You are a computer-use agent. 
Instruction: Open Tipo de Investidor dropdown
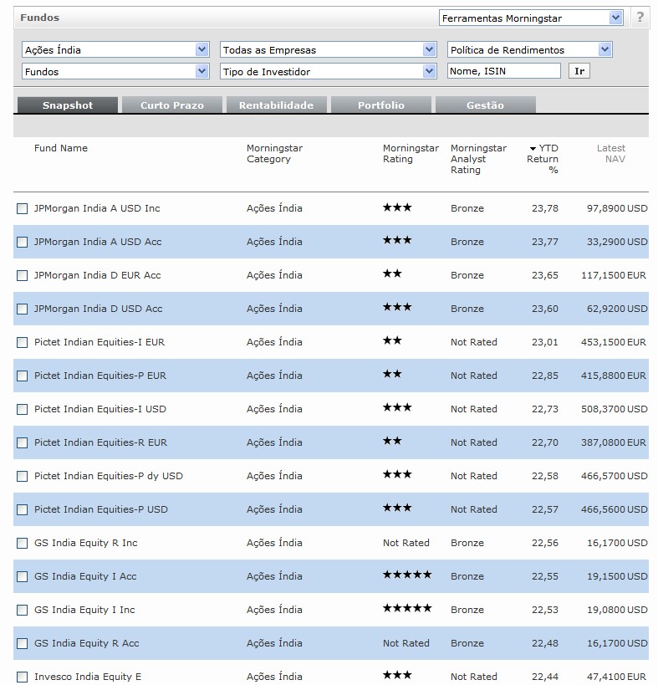(x=328, y=71)
